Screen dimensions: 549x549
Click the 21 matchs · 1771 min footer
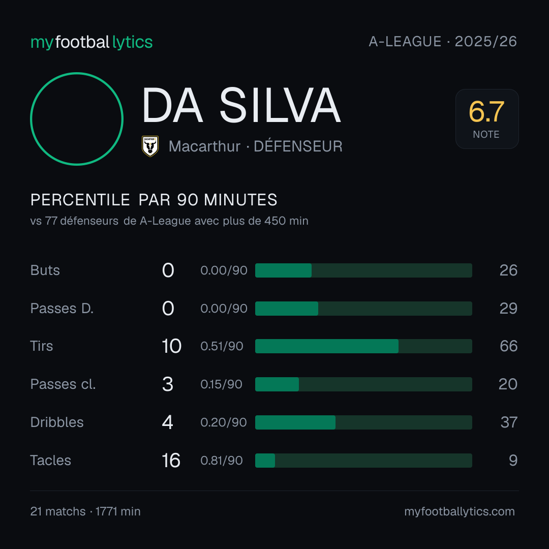(85, 511)
